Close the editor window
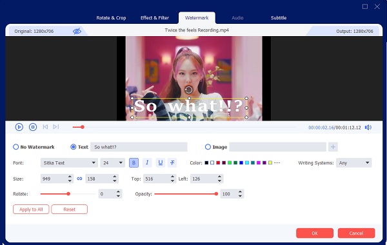This screenshot has height=245, width=387. pyautogui.click(x=377, y=6)
